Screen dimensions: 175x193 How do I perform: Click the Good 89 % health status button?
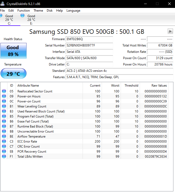tap(13, 51)
